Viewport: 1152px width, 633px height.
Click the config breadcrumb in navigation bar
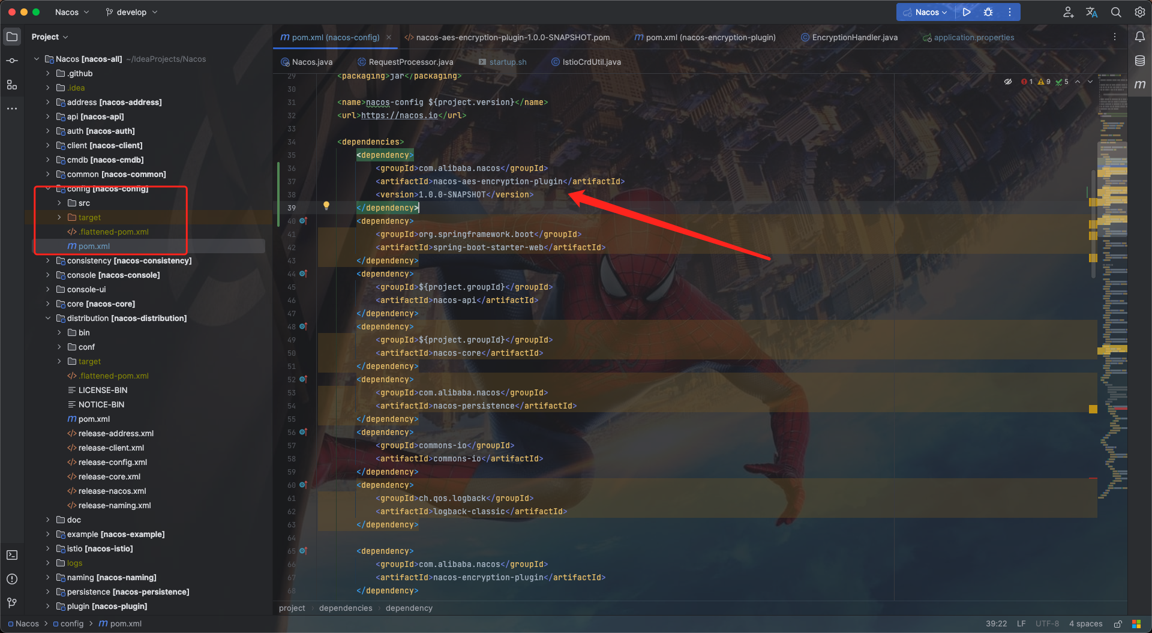[68, 624]
